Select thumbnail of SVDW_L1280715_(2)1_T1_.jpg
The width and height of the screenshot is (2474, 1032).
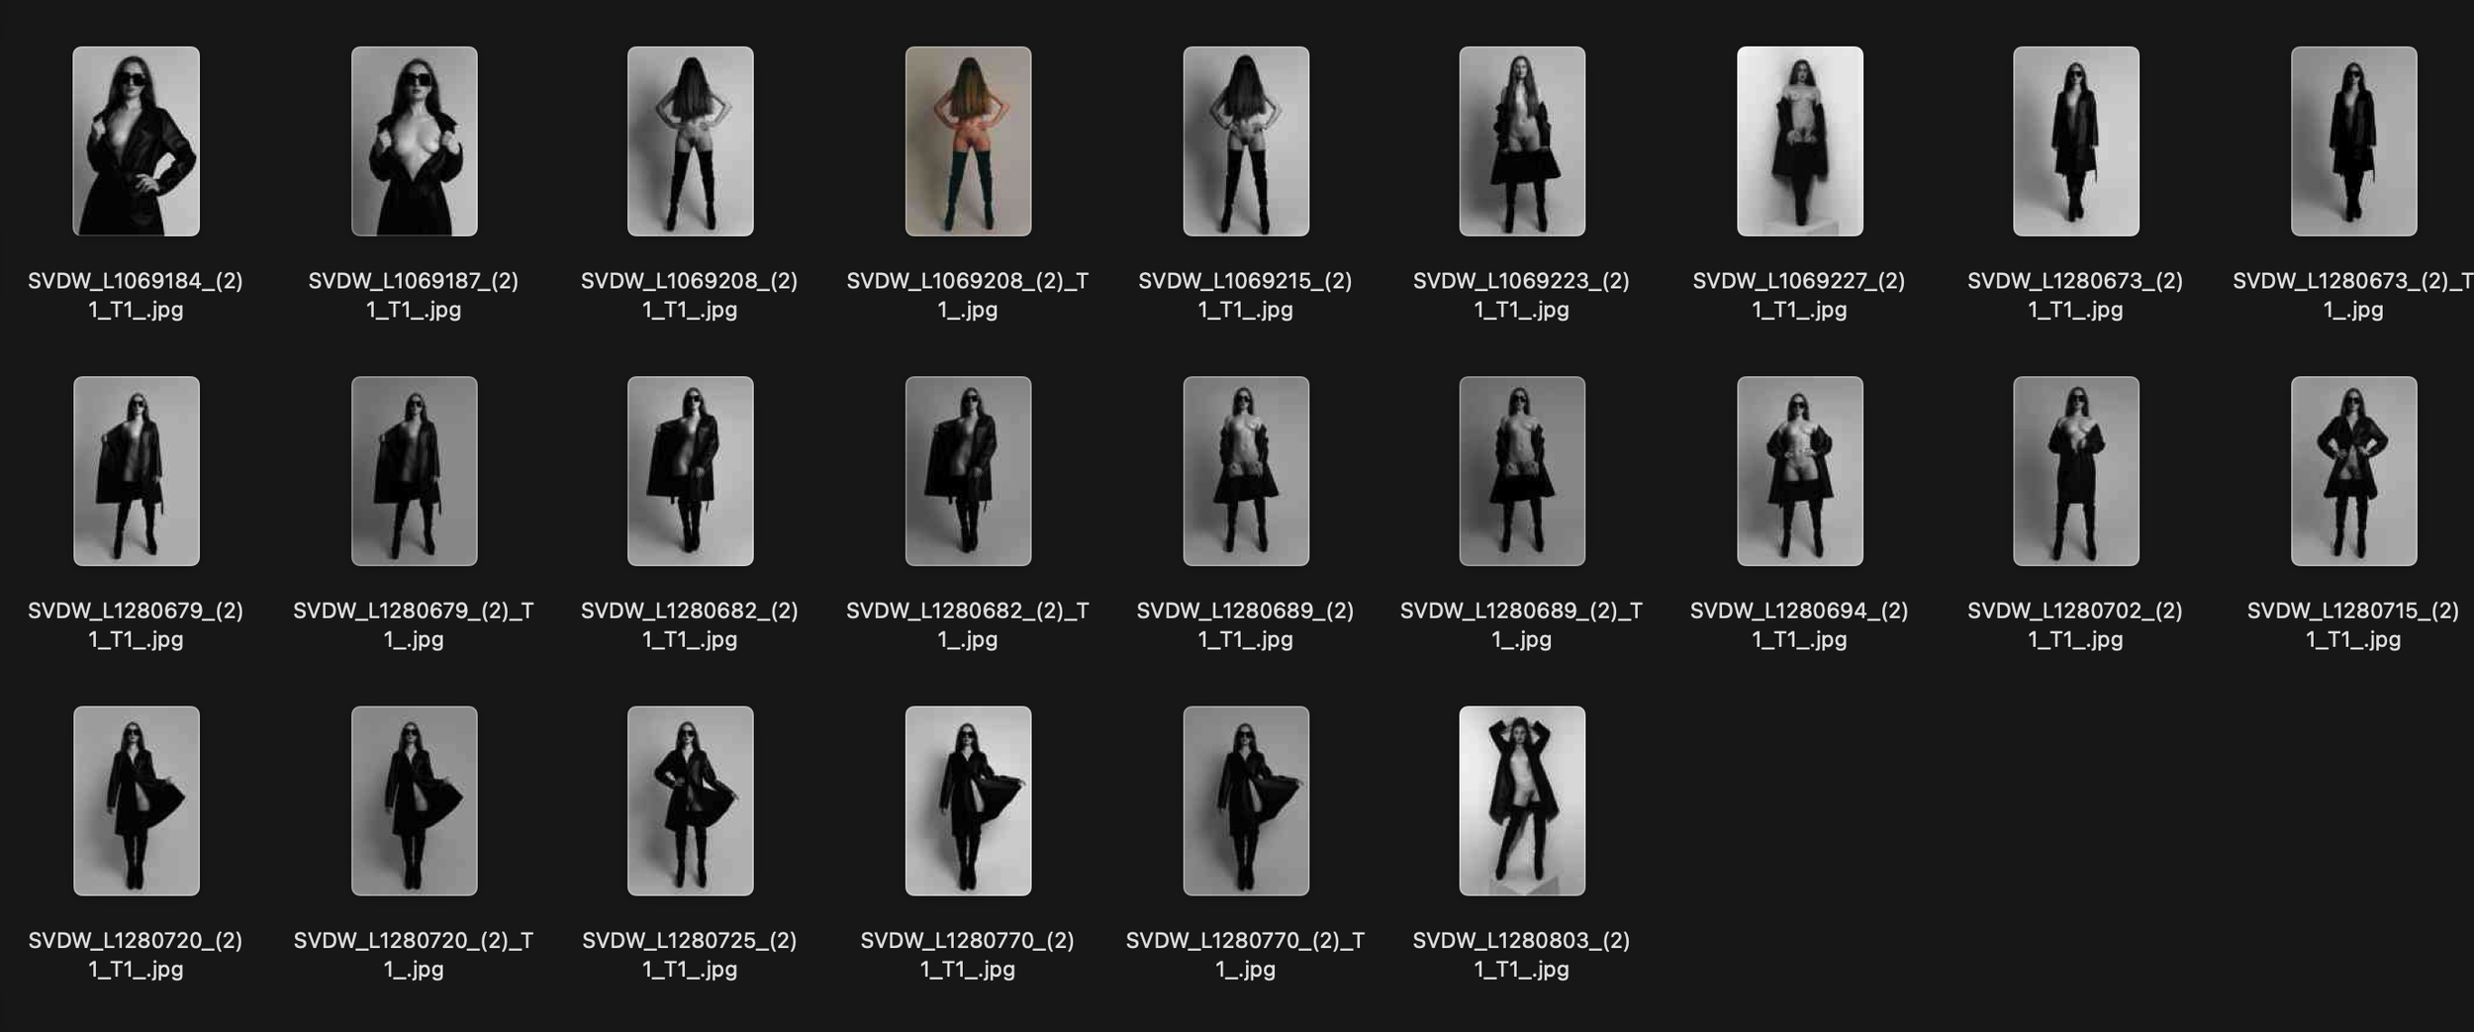(2354, 471)
